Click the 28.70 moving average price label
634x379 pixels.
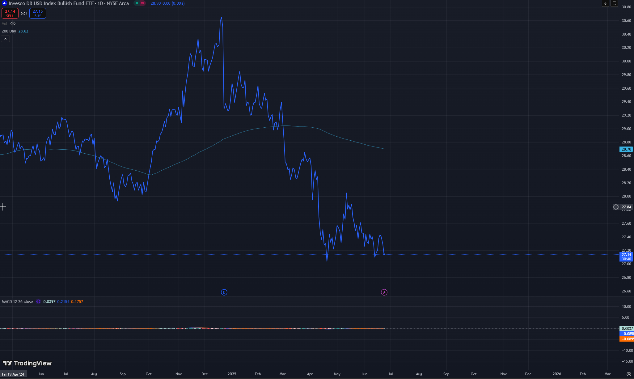(627, 149)
